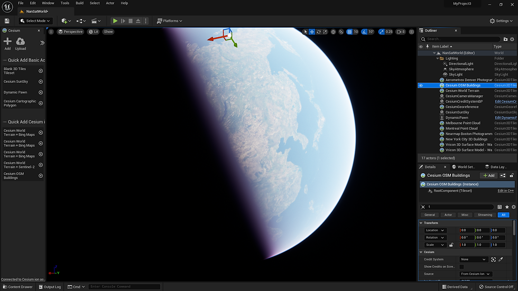Add Cesium Cartographic Polygon via plus icon
Viewport: 518px width, 291px height.
pos(41,104)
